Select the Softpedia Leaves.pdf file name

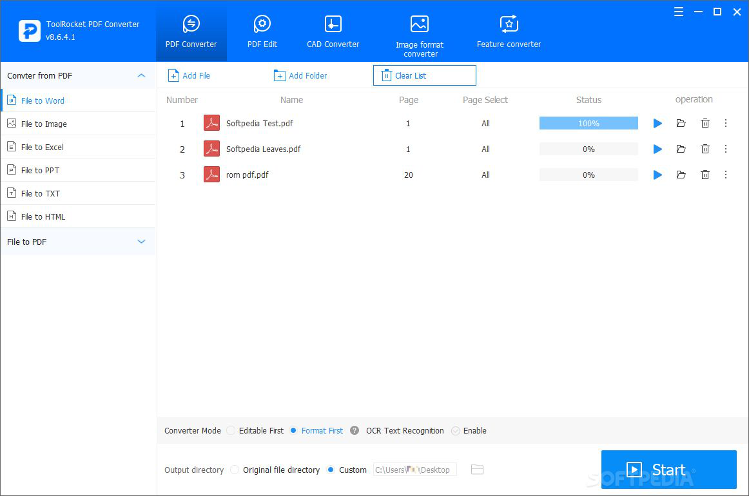coord(263,149)
